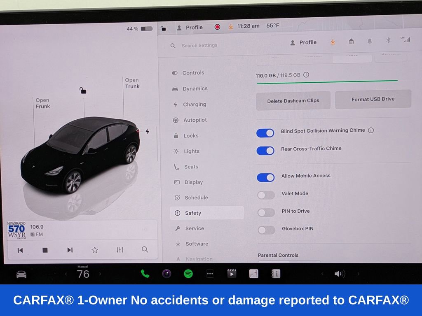
Task: Open the app launcher three-dots icon
Action: point(210,274)
